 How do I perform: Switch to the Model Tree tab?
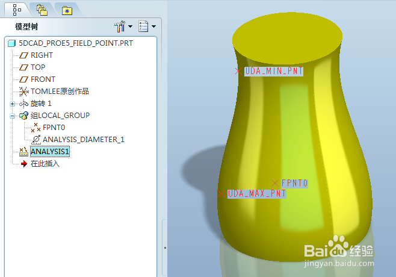[17, 10]
